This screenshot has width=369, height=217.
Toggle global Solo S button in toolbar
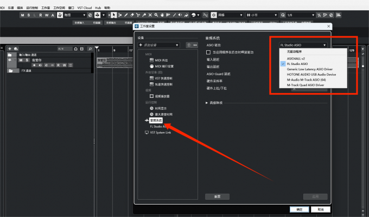[x=28, y=15]
